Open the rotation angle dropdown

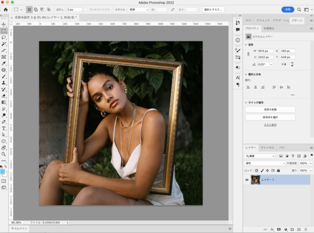[x=271, y=64]
